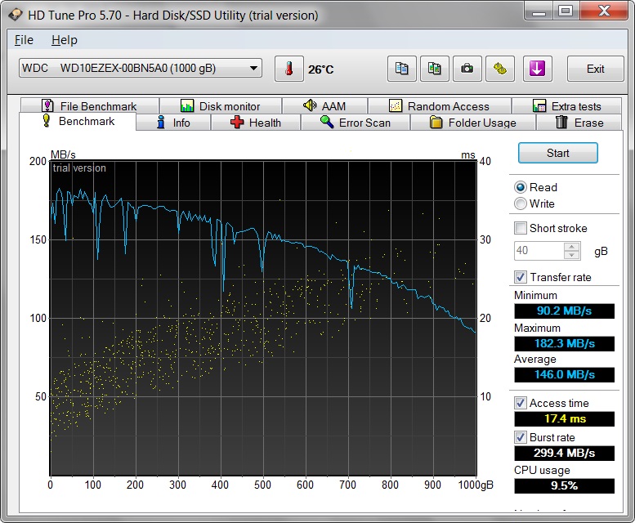Open options with the yellow tools icon
Viewport: 635px width, 523px height.
(x=499, y=69)
